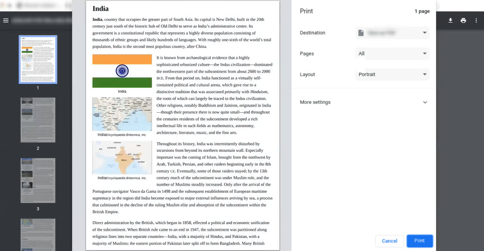Screen dimensions: 484x251
Task: Click the printer icon in PDF toolbar
Action: coord(463,20)
